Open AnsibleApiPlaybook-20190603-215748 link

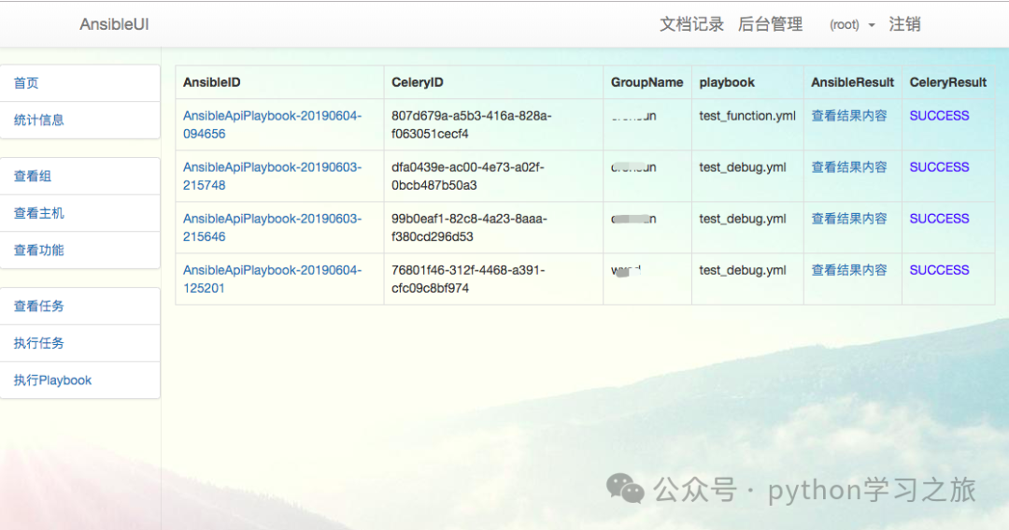pyautogui.click(x=272, y=177)
